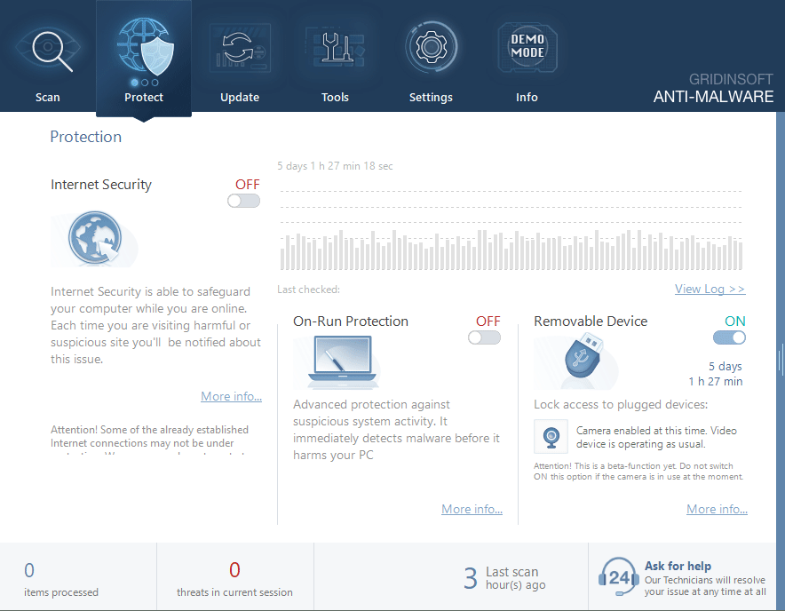Click the Demo Mode Info icon
The width and height of the screenshot is (785, 611).
527,46
